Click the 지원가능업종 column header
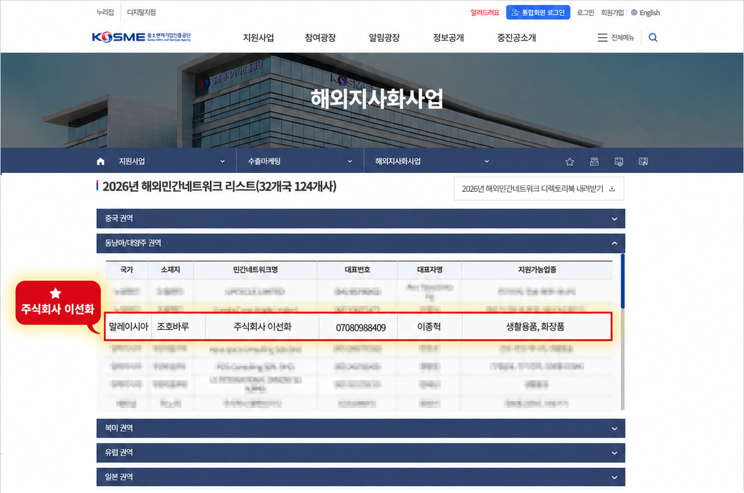This screenshot has width=744, height=493. [x=537, y=270]
